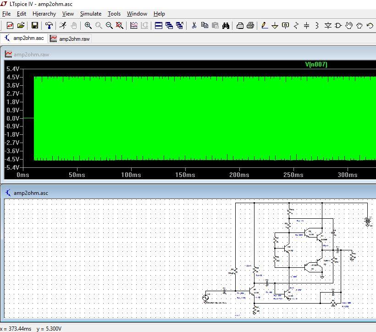376x332 pixels.
Task: Click the amp2ohm.raw waveform window title
Action: click(31, 55)
